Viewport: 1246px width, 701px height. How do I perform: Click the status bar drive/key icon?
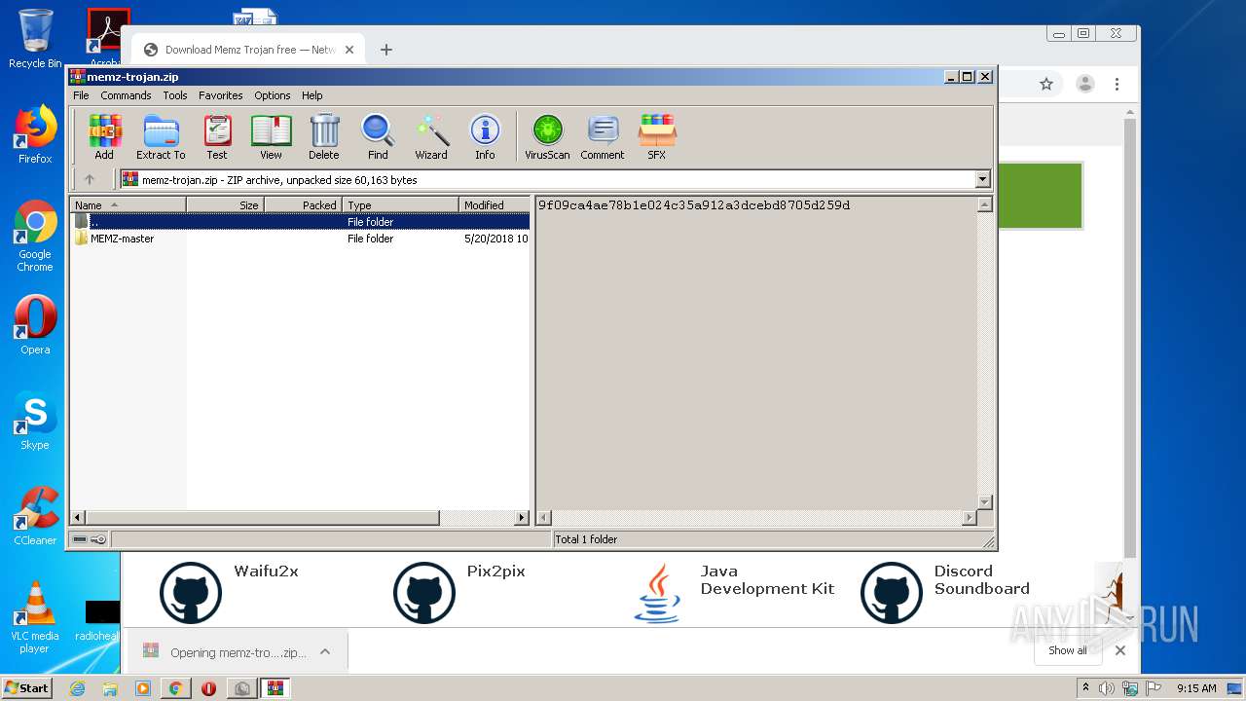pos(90,539)
